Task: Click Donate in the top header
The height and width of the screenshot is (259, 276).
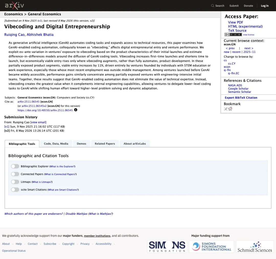Action: click(x=248, y=6)
